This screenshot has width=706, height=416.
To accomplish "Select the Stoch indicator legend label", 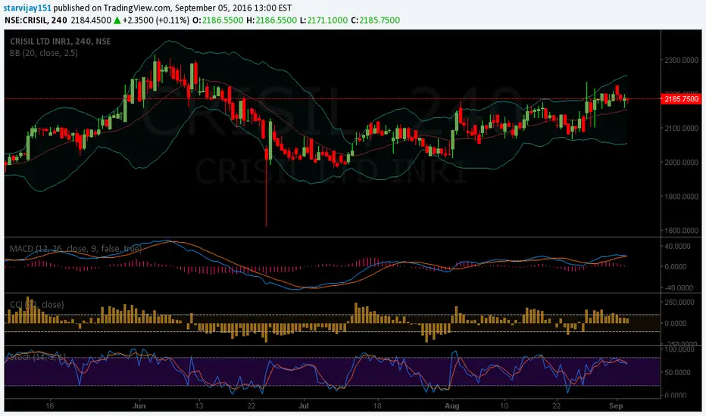I will point(38,357).
